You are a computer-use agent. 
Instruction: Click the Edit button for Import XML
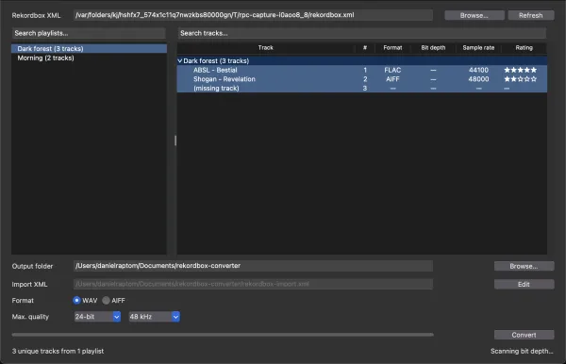pos(524,284)
